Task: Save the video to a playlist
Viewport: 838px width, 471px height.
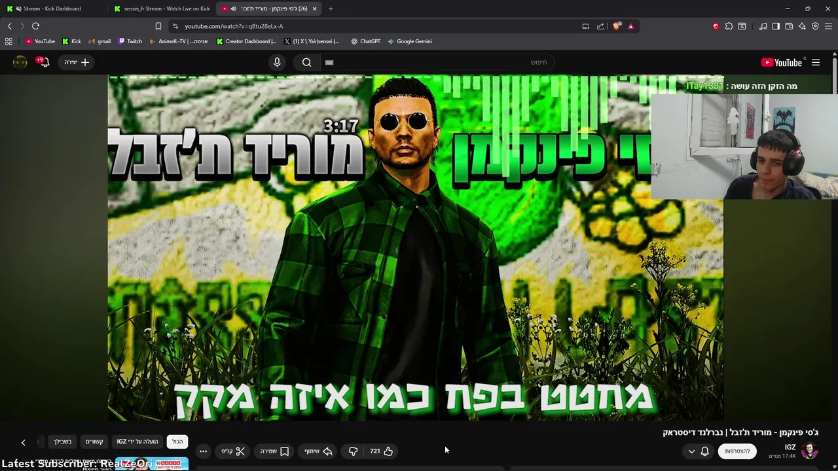Action: pyautogui.click(x=274, y=451)
